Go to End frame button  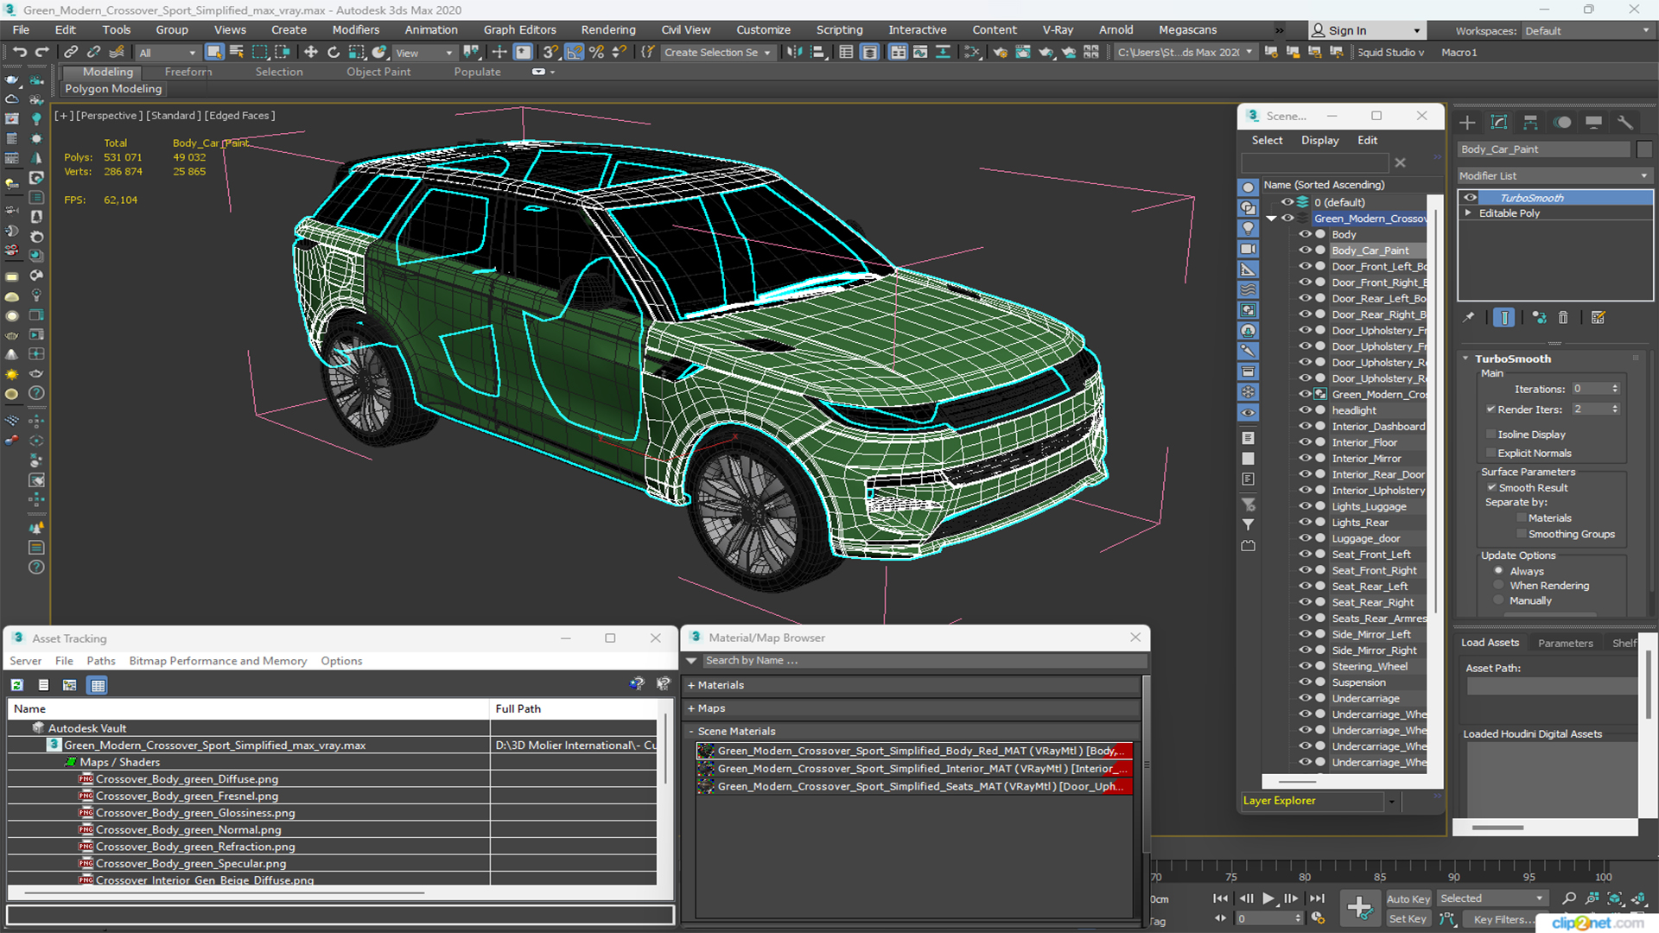pos(1317,898)
